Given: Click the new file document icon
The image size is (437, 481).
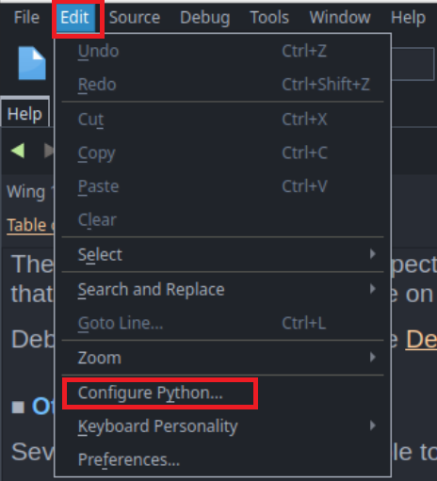Looking at the screenshot, I should click(x=32, y=63).
